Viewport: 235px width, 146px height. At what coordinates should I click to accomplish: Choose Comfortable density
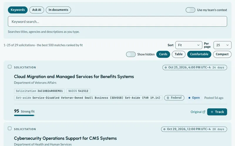(x=199, y=54)
